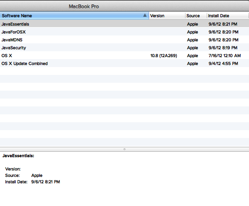This screenshot has width=249, height=206.
Task: Select the OS X Update Combined row
Action: (124, 64)
